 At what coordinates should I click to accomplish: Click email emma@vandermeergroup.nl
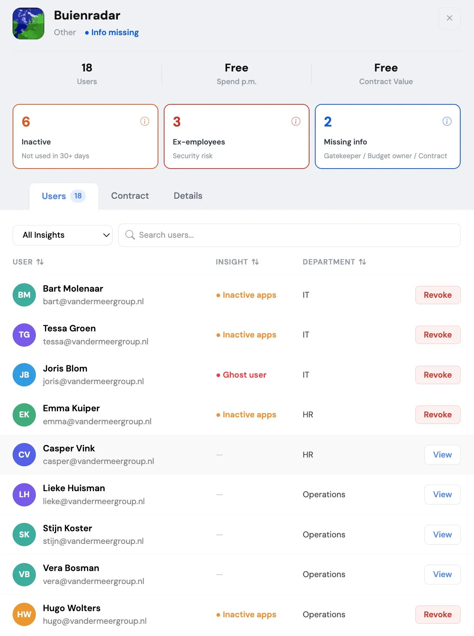click(97, 422)
